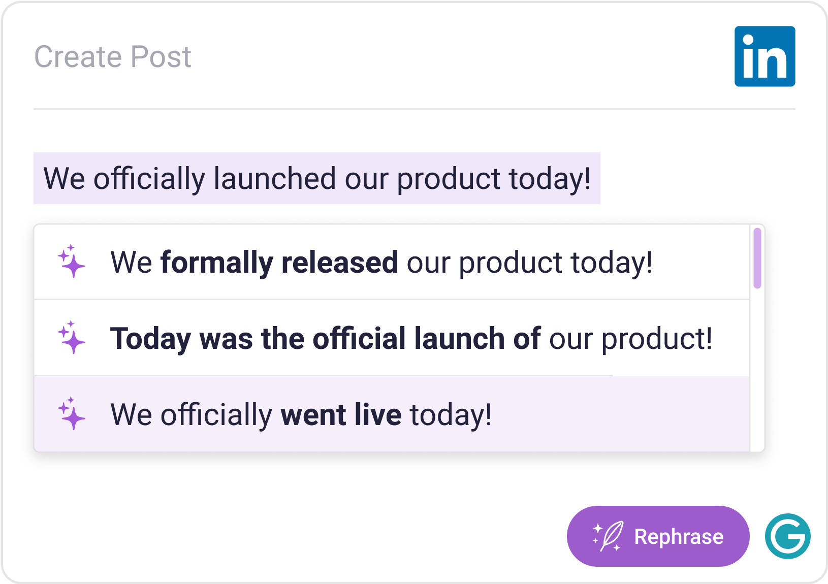828x584 pixels.
Task: Click the green Grammarly G icon
Action: coord(787,536)
